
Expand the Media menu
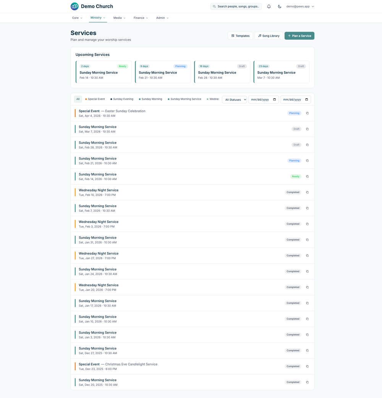pyautogui.click(x=119, y=18)
